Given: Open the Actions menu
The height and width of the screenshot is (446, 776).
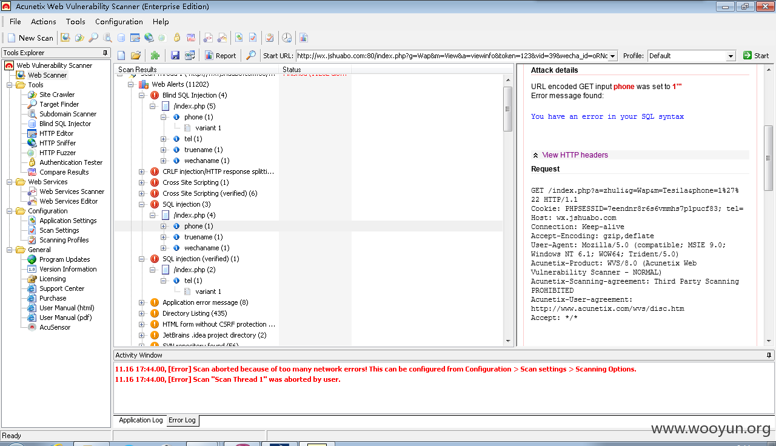Looking at the screenshot, I should pyautogui.click(x=44, y=21).
